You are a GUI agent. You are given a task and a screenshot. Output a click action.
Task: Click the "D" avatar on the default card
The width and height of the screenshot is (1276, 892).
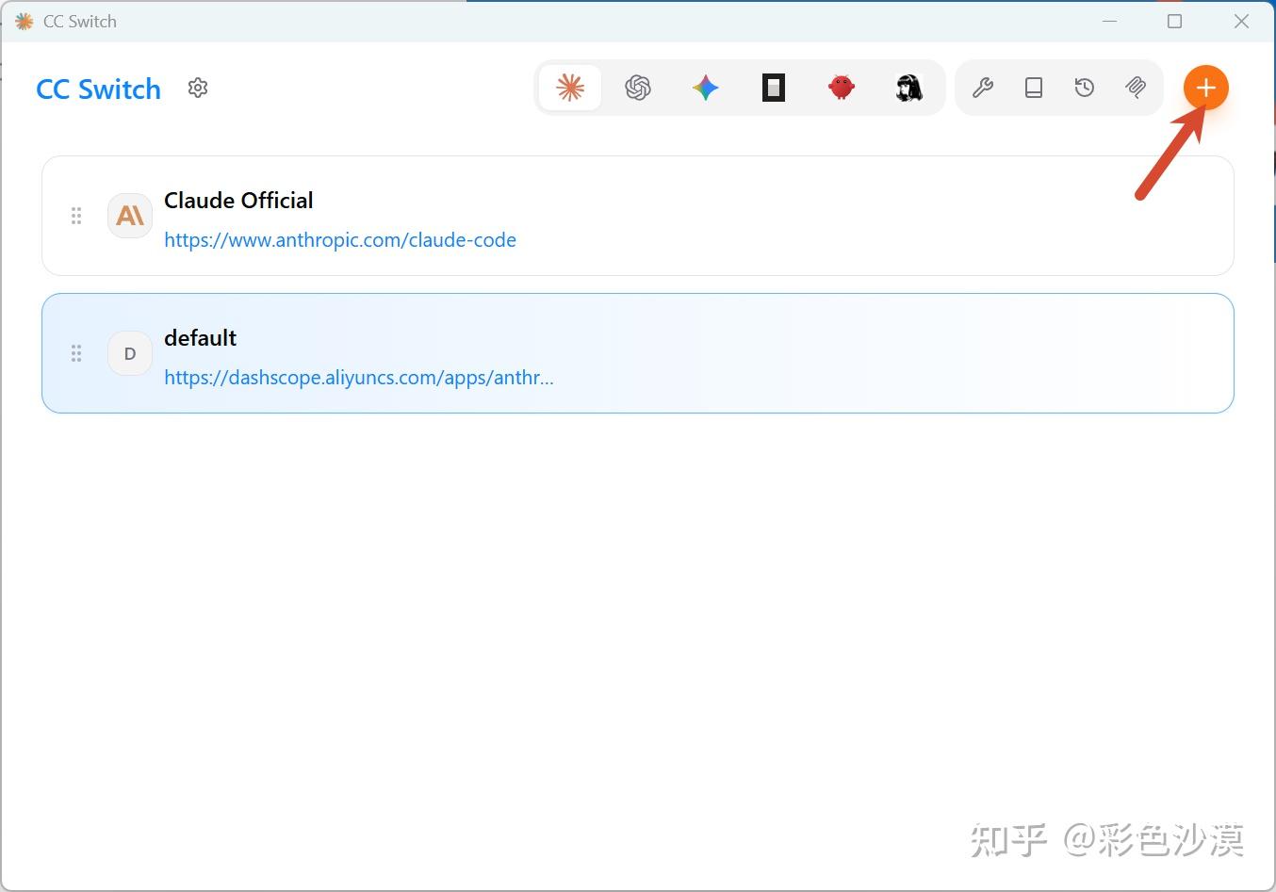[130, 353]
